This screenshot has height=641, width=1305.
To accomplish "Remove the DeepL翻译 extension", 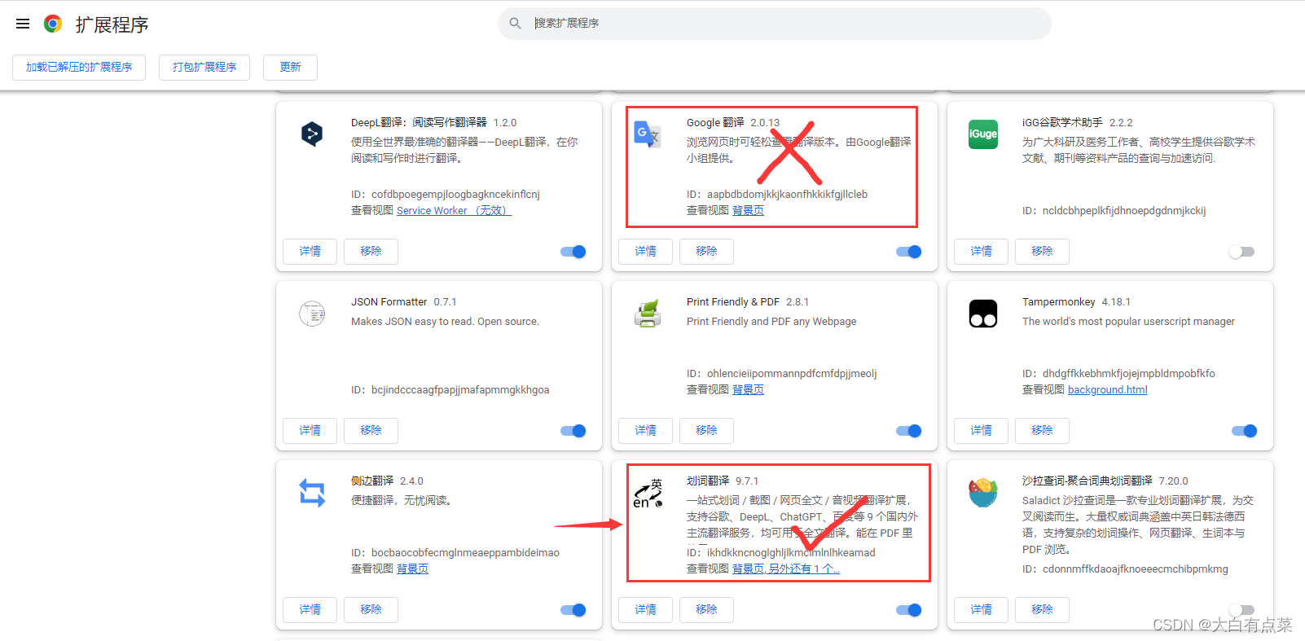I will (x=371, y=252).
